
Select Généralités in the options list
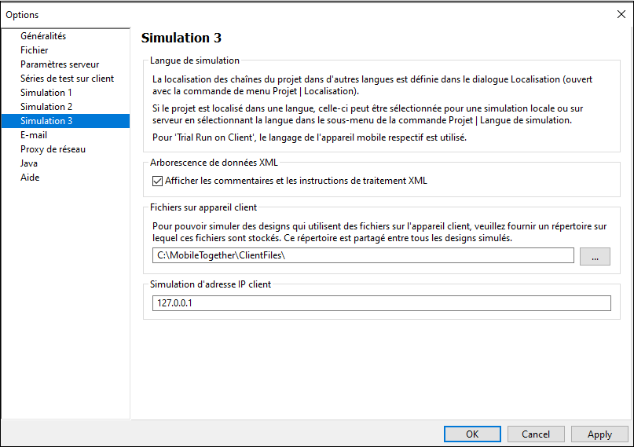pyautogui.click(x=43, y=36)
